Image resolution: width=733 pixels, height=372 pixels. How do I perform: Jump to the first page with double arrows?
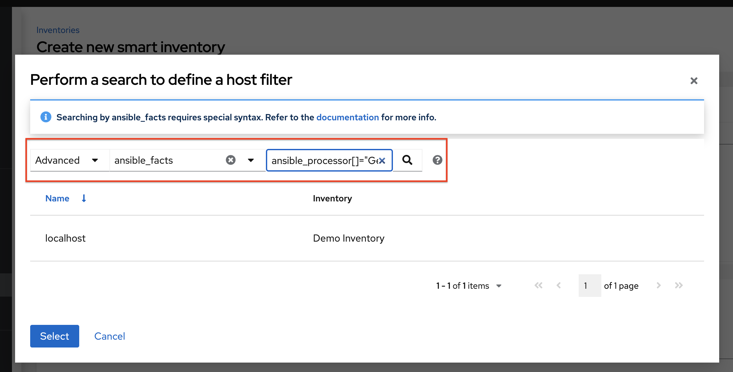click(x=539, y=285)
